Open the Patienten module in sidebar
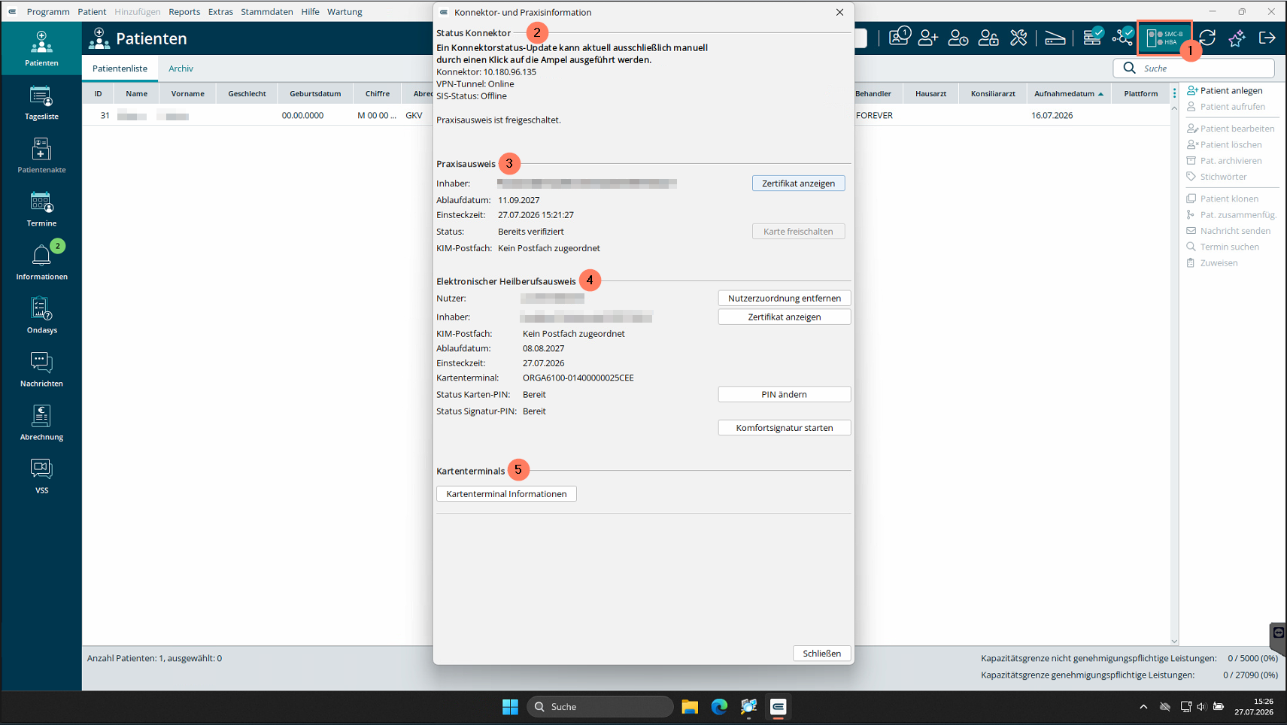The height and width of the screenshot is (725, 1287). 41,48
